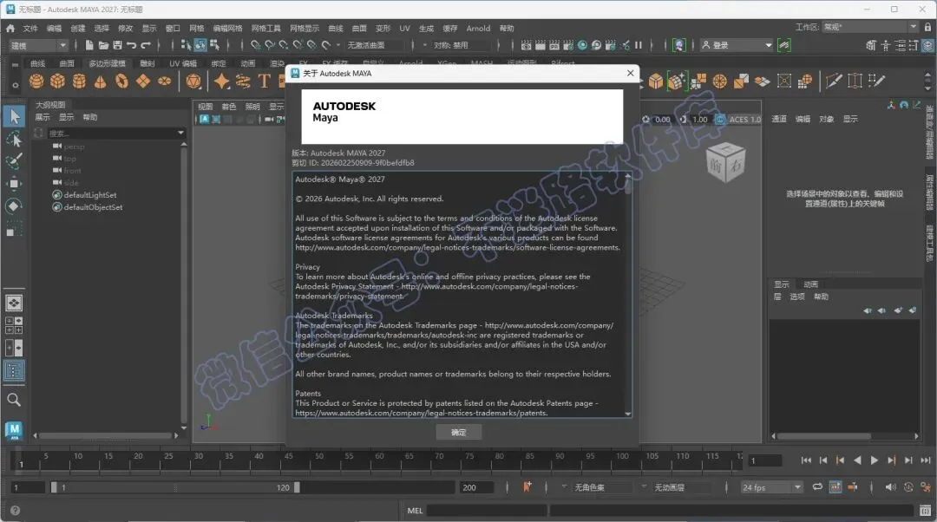This screenshot has height=522, width=937.
Task: Click the range slider end handle at 120
Action: tap(297, 487)
